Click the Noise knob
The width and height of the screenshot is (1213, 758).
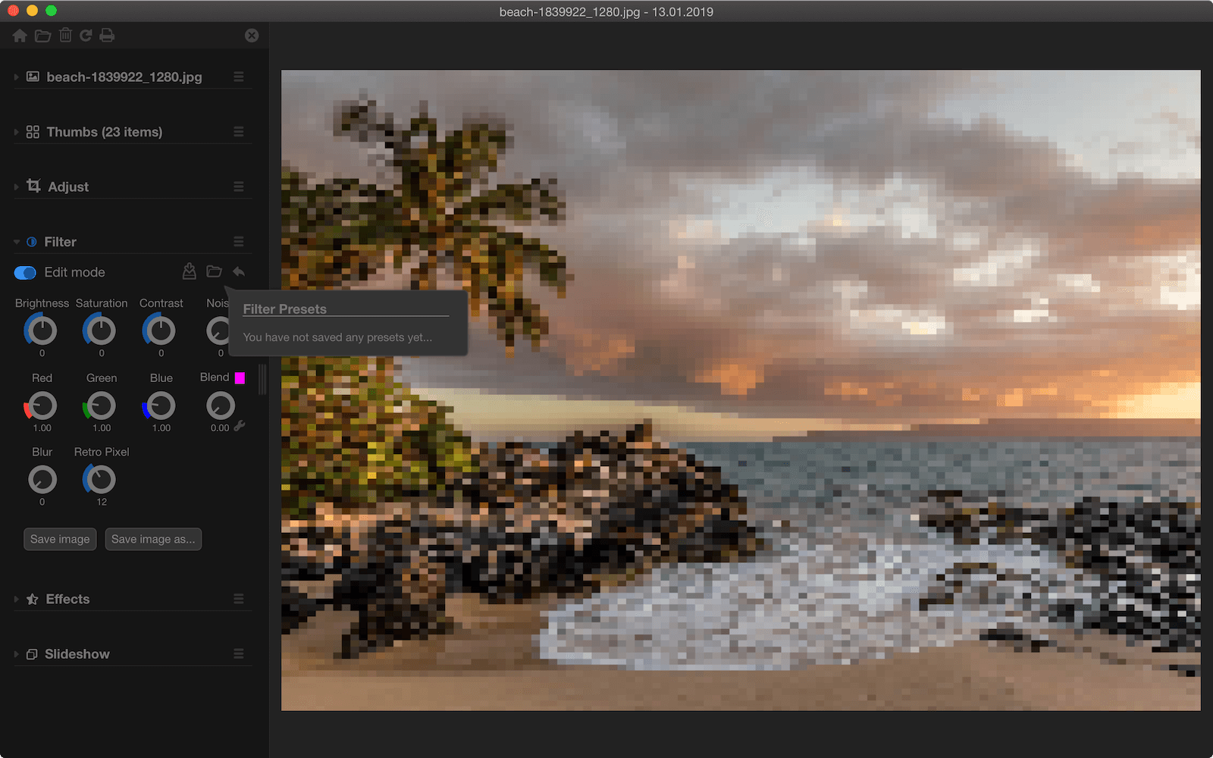(218, 330)
